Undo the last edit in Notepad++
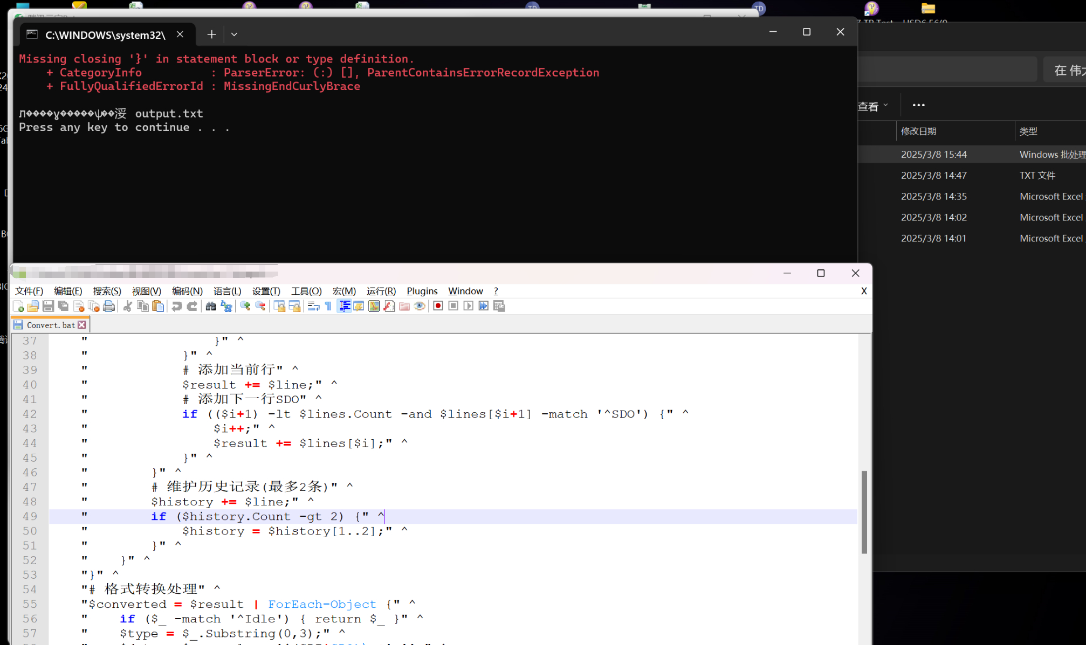Image resolution: width=1086 pixels, height=645 pixels. tap(176, 306)
